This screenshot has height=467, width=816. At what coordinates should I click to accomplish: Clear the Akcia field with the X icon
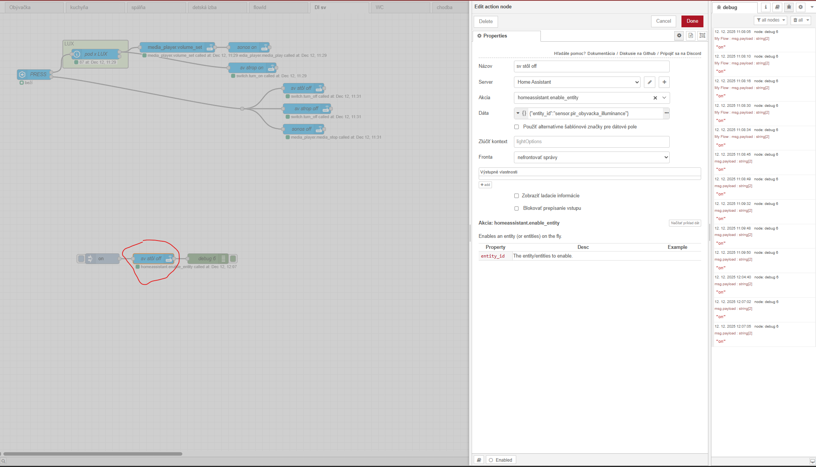coord(655,98)
